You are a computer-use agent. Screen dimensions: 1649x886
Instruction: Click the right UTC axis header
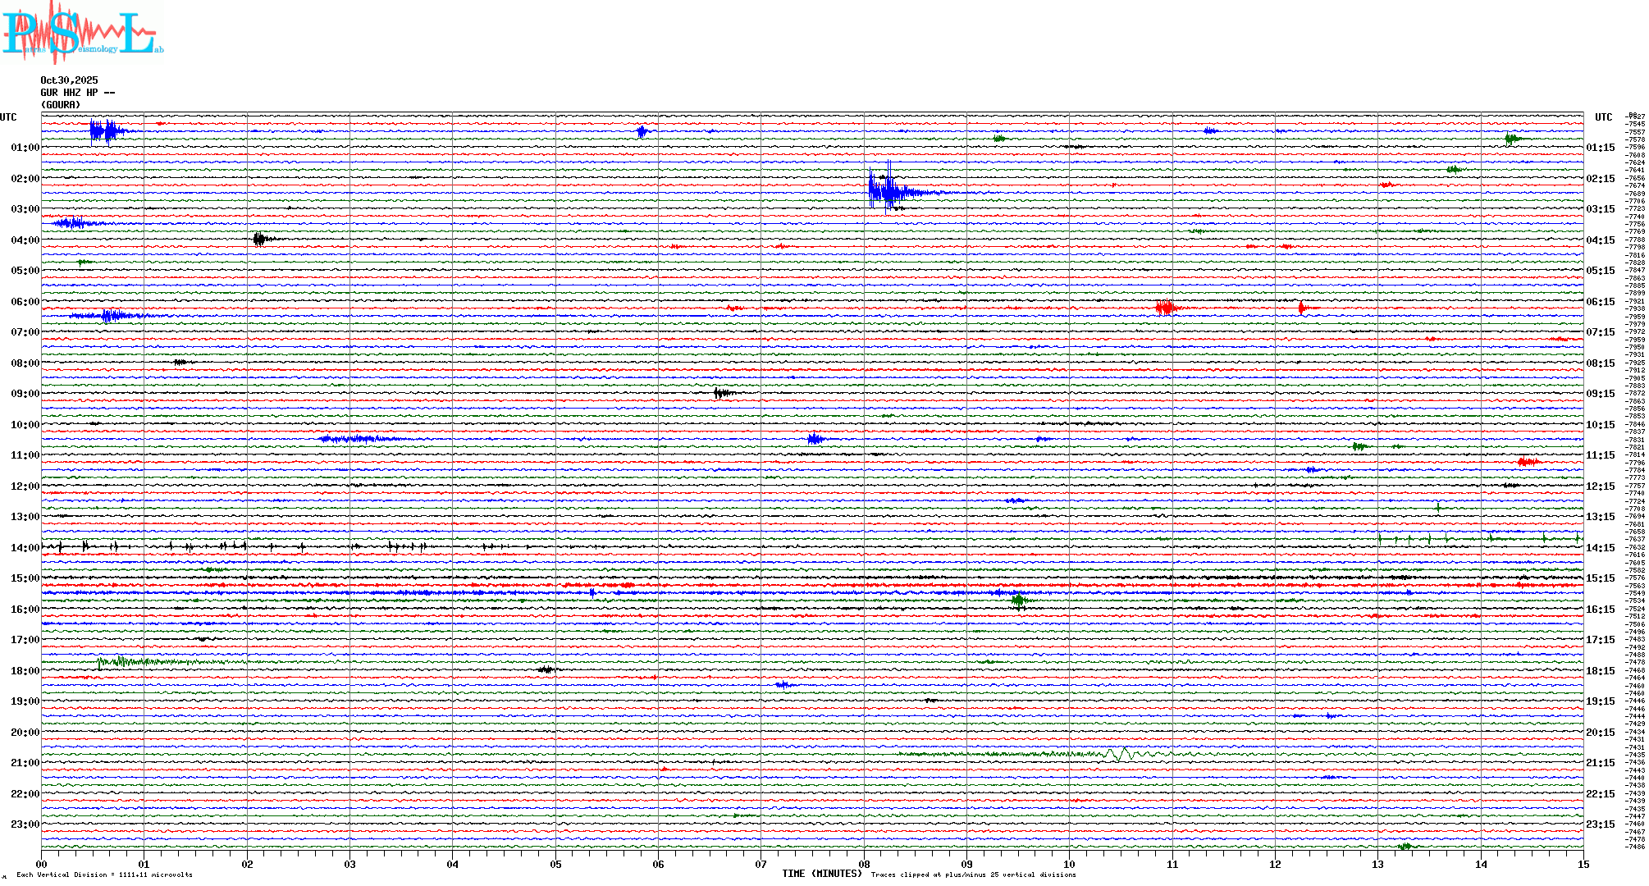(x=1603, y=117)
